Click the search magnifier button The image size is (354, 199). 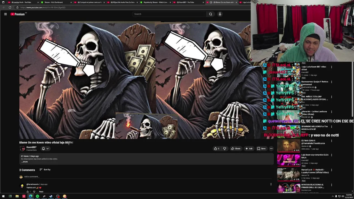[210, 14]
